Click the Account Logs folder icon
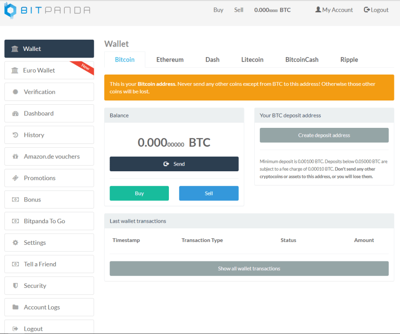This screenshot has width=400, height=334. point(15,307)
